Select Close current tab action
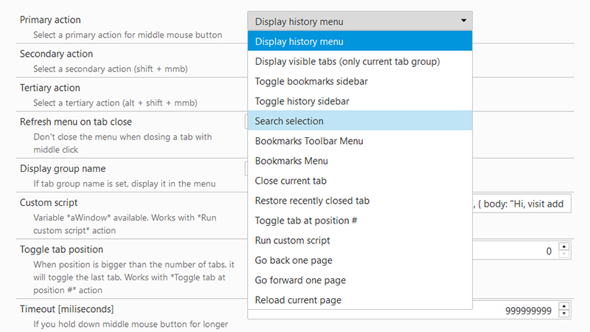 (x=360, y=181)
